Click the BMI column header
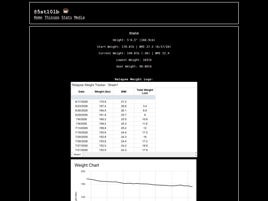Image resolution: width=268 pixels, height=201 pixels. click(x=124, y=92)
